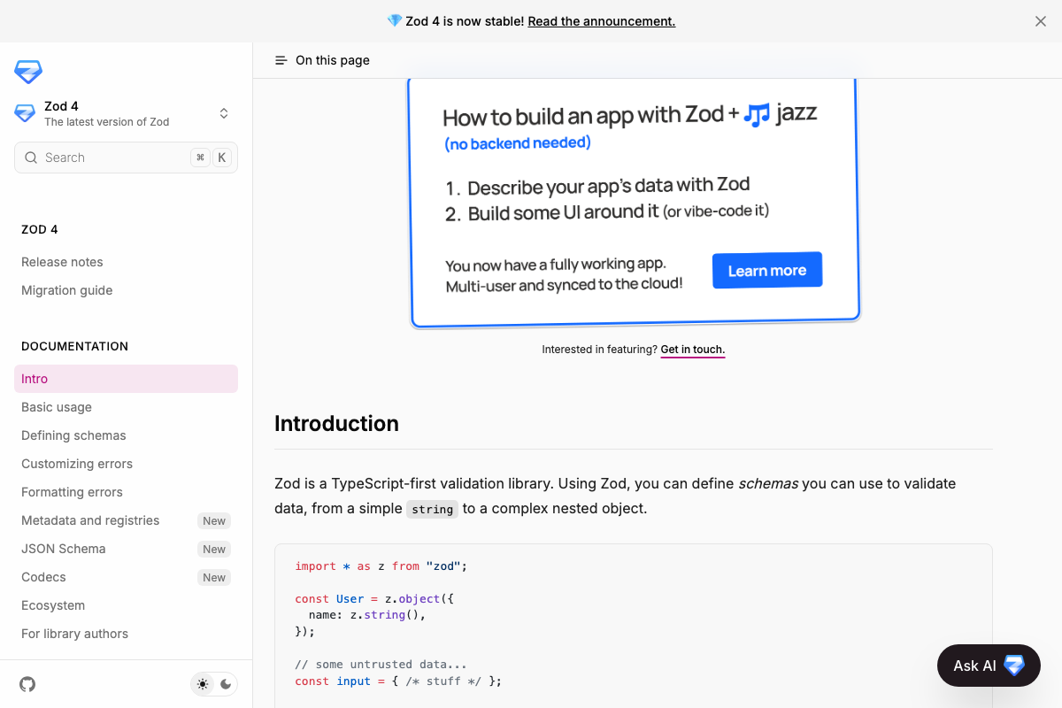Viewport: 1062px width, 708px height.
Task: Open the Zod version selector dropdown
Action: tap(224, 113)
